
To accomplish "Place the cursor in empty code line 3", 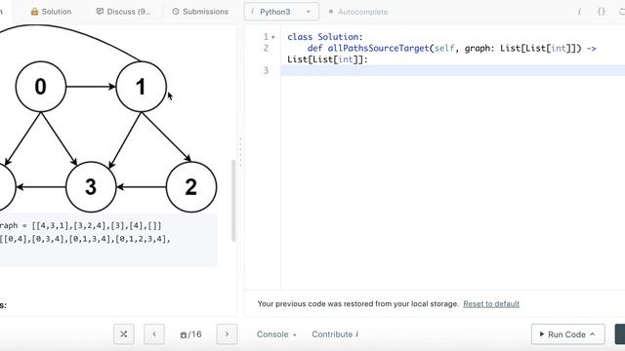I will (453, 70).
